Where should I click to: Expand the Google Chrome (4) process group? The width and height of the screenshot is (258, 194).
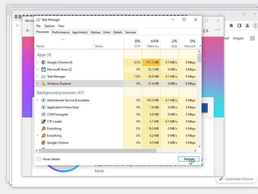pyautogui.click(x=38, y=62)
